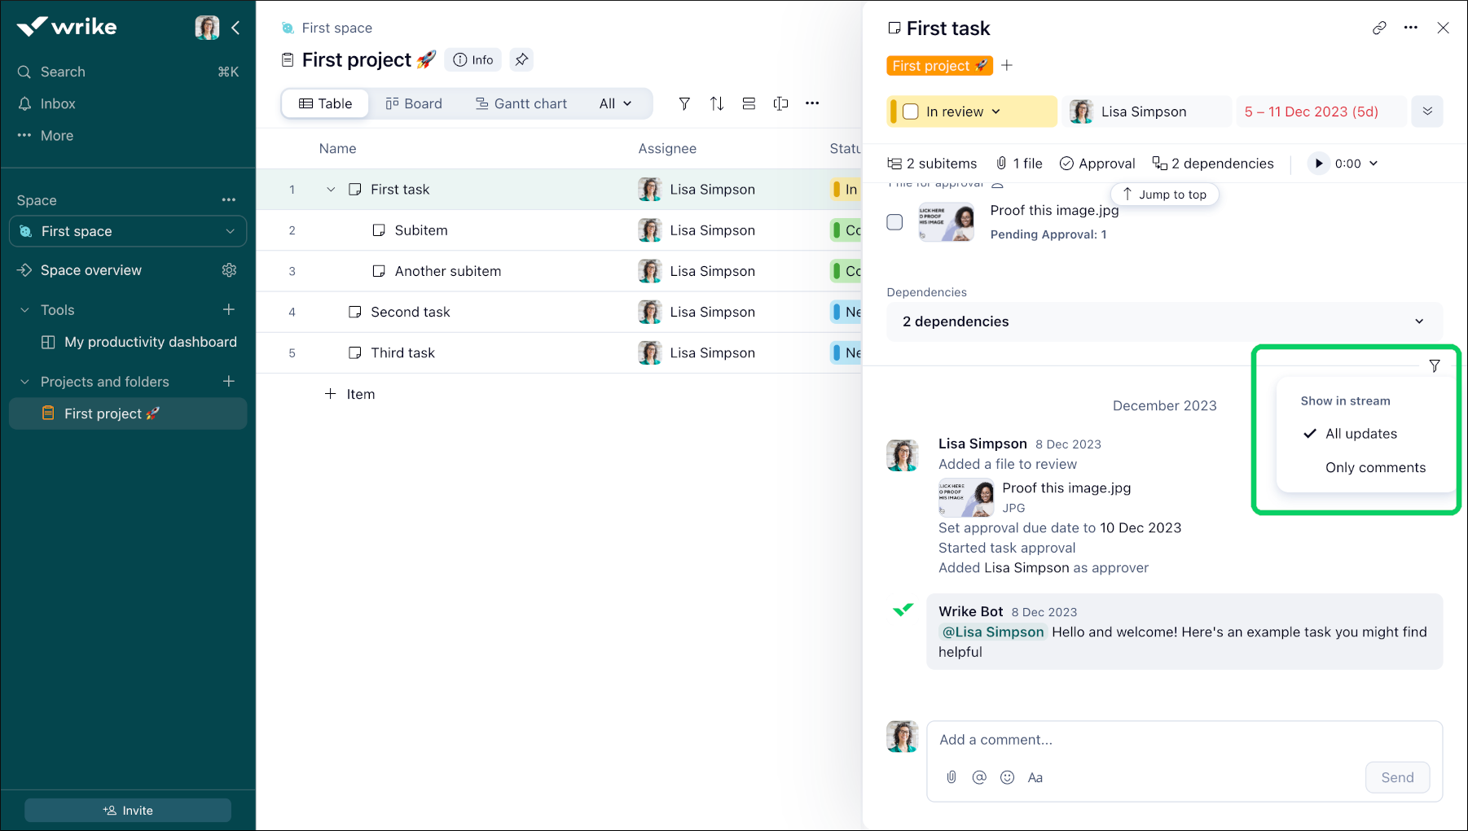Expand the 2 dependencies section
1468x831 pixels.
[x=1164, y=321]
